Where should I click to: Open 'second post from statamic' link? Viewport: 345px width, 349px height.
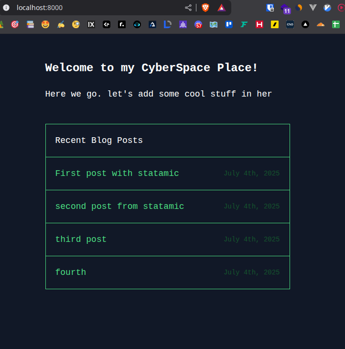[x=119, y=207]
